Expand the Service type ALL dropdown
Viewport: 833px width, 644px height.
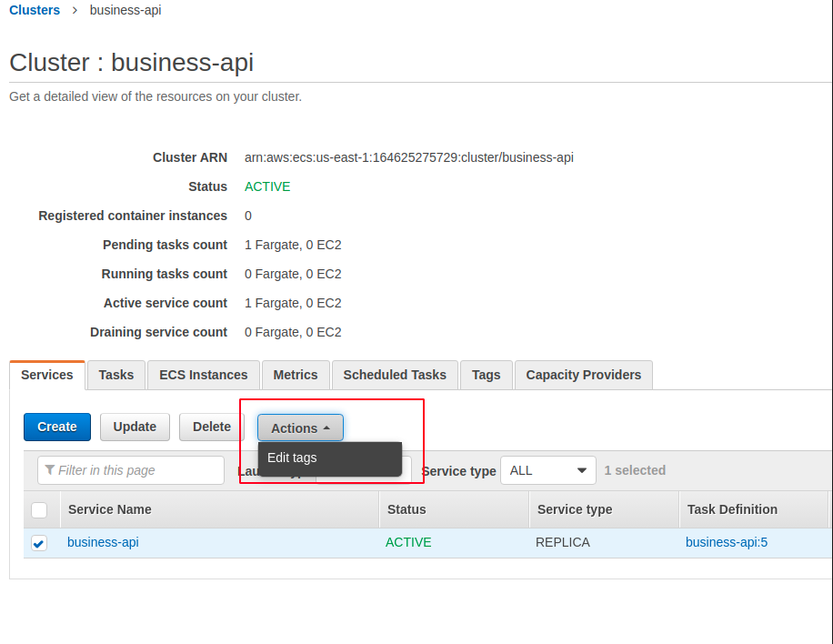point(547,470)
